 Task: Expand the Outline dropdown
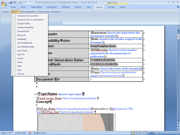coord(6,12)
